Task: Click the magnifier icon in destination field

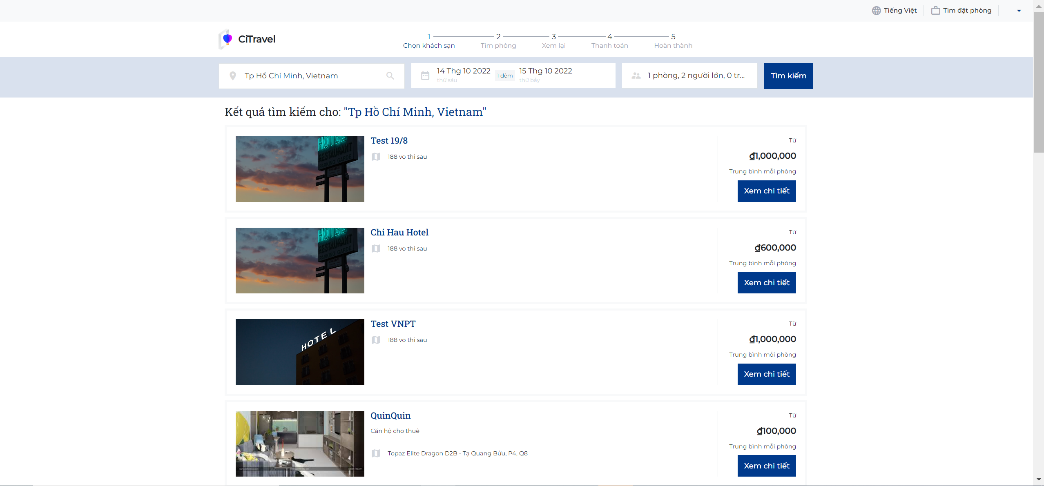Action: (390, 76)
